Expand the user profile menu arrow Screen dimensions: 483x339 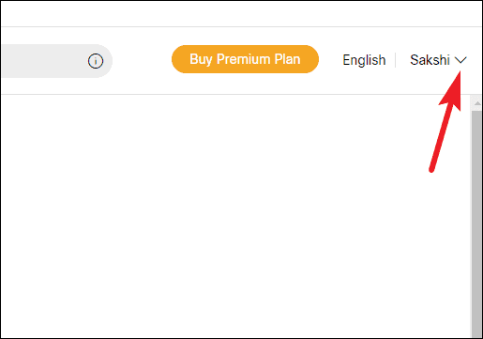tap(460, 60)
